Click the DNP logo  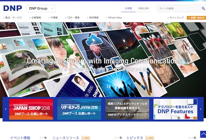[x=13, y=8]
